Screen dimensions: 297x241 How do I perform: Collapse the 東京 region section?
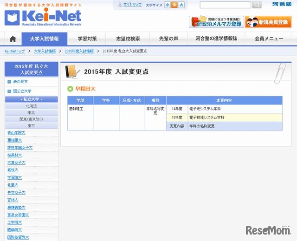tap(32, 126)
